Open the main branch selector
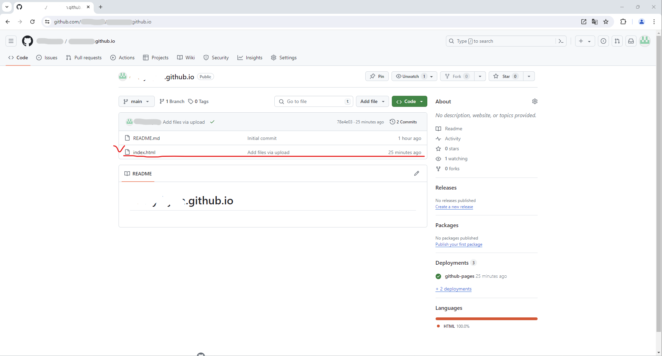662x356 pixels. click(136, 101)
